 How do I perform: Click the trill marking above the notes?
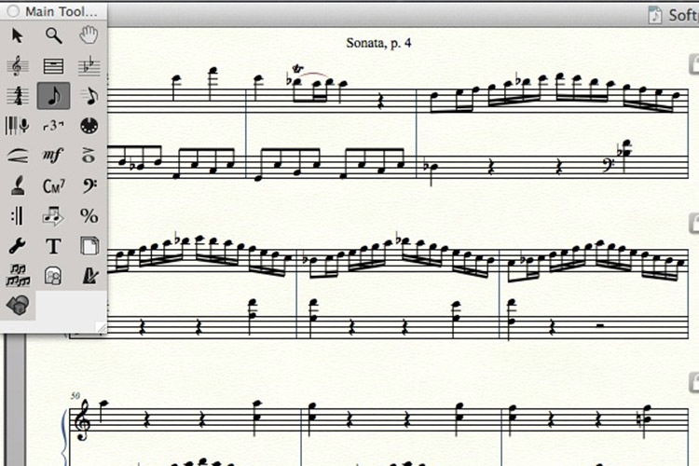click(298, 69)
